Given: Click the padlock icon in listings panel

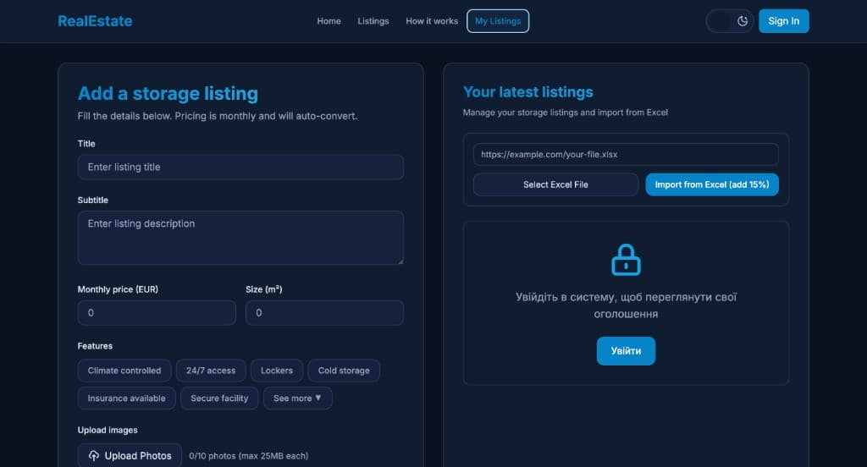Looking at the screenshot, I should pos(626,260).
